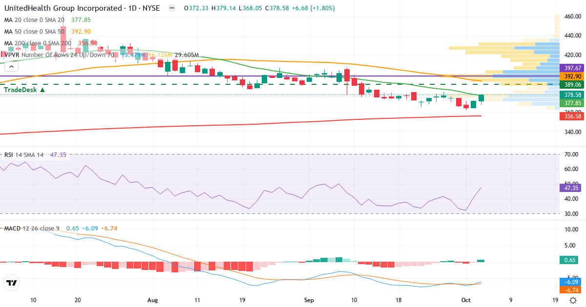Click the 460.00 price scale label

[572, 16]
